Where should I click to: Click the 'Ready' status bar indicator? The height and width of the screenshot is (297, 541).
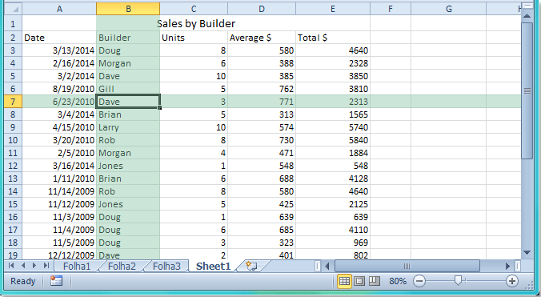tap(22, 281)
